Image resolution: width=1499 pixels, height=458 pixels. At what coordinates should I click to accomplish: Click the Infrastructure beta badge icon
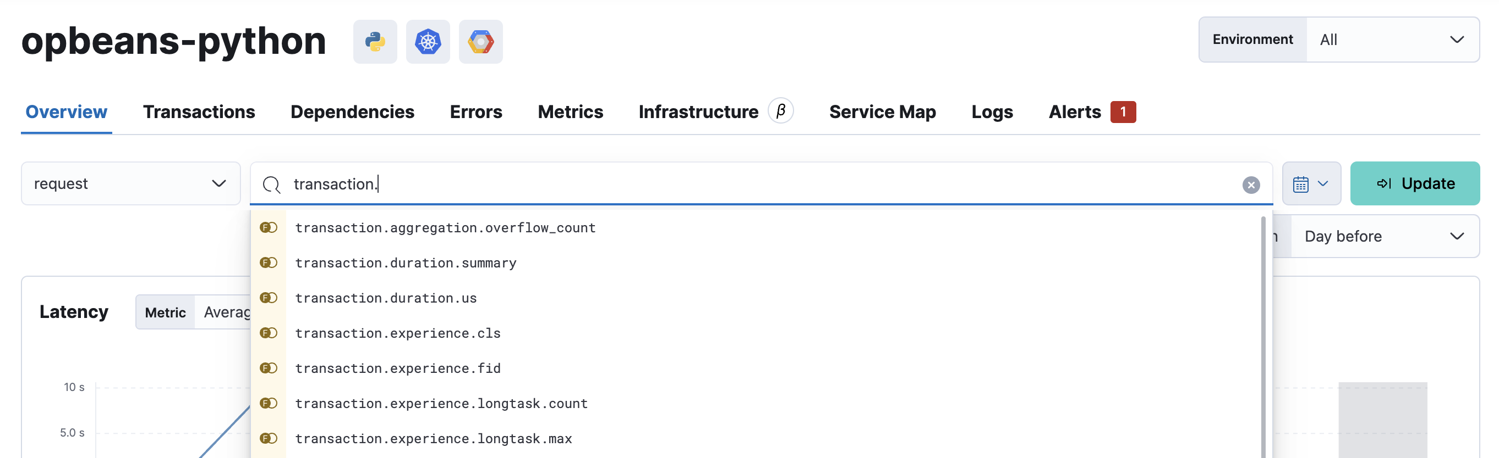(780, 111)
